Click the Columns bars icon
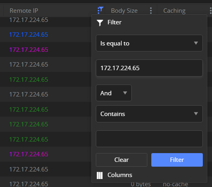Image resolution: width=212 pixels, height=187 pixels. pos(100,175)
